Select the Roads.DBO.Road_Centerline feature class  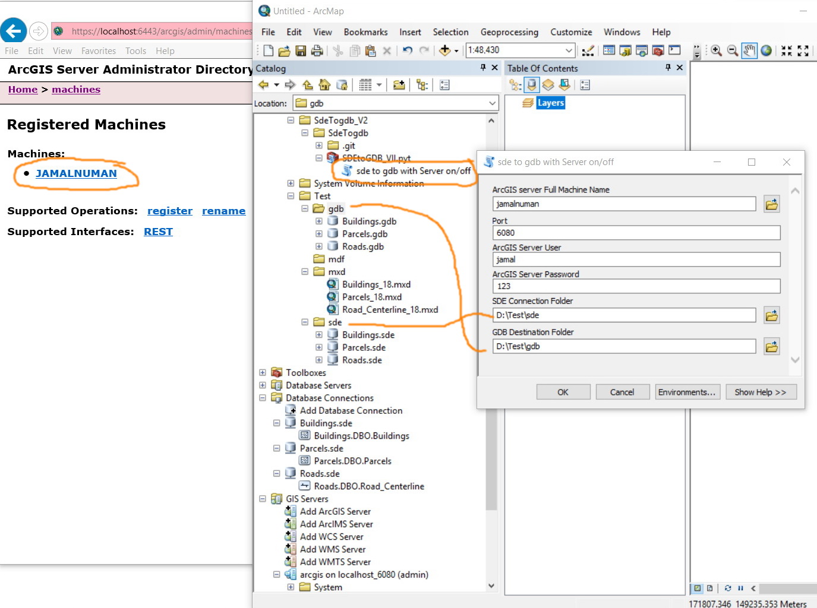click(x=369, y=486)
